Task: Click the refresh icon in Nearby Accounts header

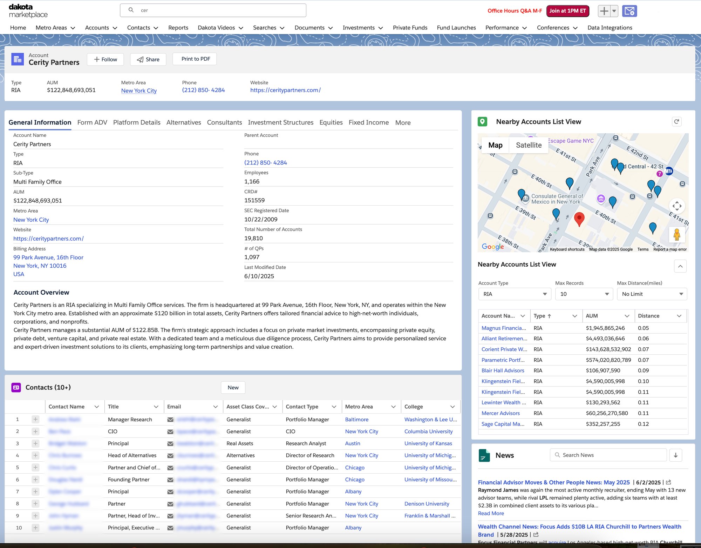Action: click(676, 122)
